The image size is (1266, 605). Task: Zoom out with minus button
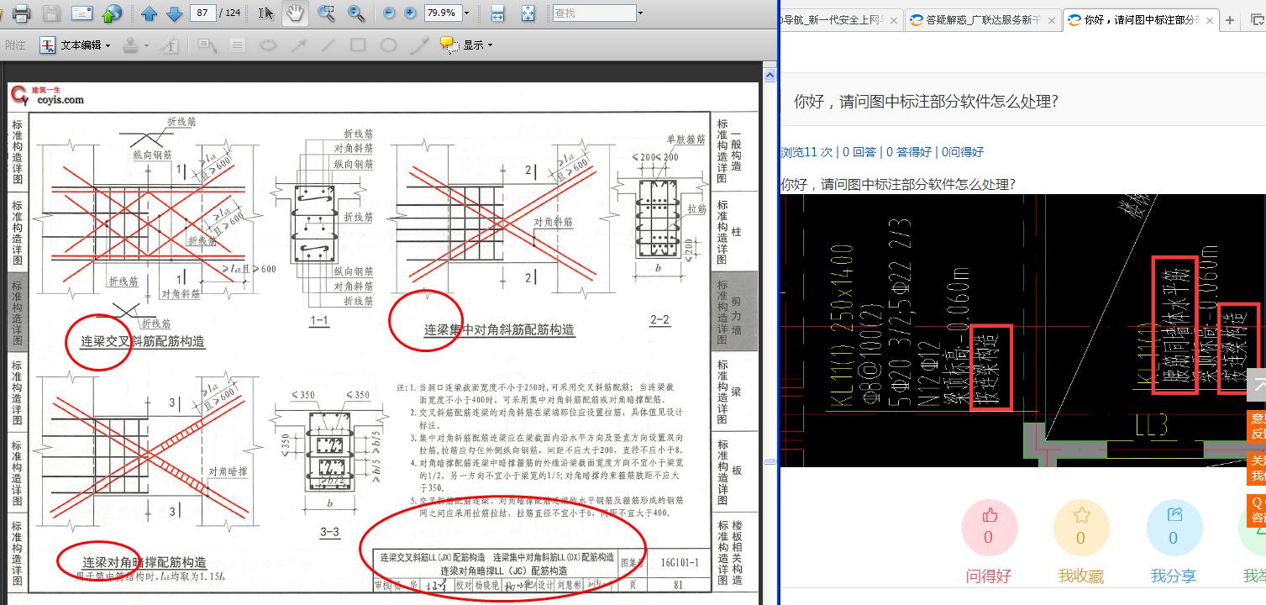(x=388, y=13)
